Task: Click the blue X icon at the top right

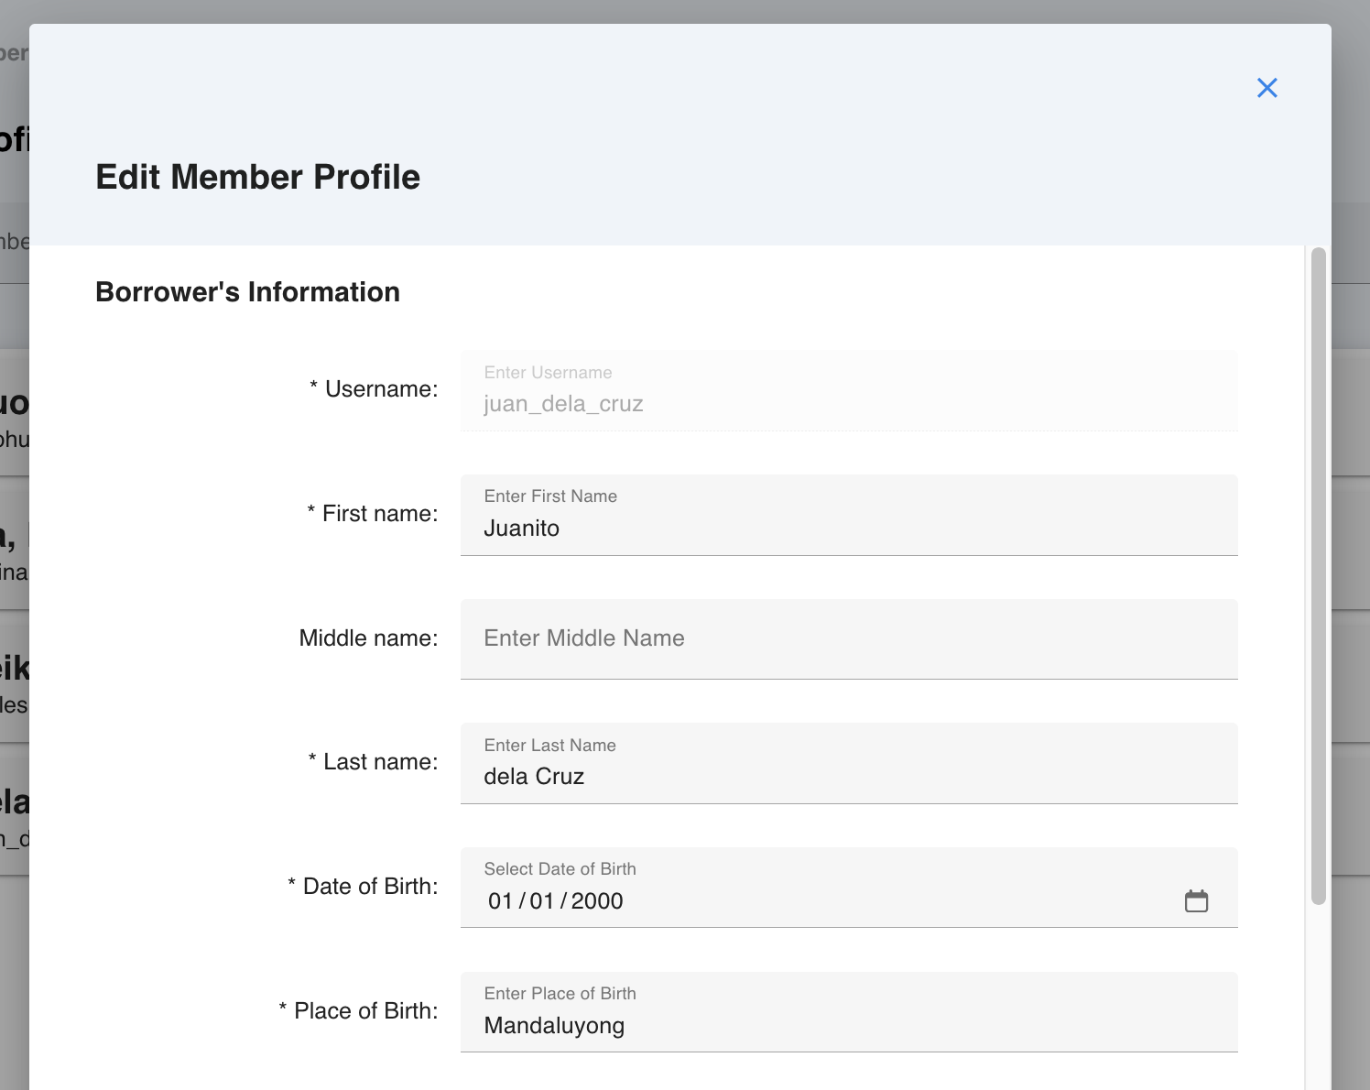Action: 1267,87
